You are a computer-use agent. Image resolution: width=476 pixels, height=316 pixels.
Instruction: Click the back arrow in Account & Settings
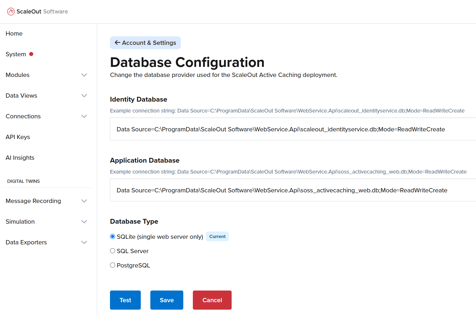(x=117, y=42)
